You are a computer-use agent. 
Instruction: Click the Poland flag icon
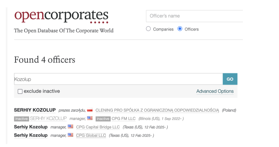click(90, 110)
